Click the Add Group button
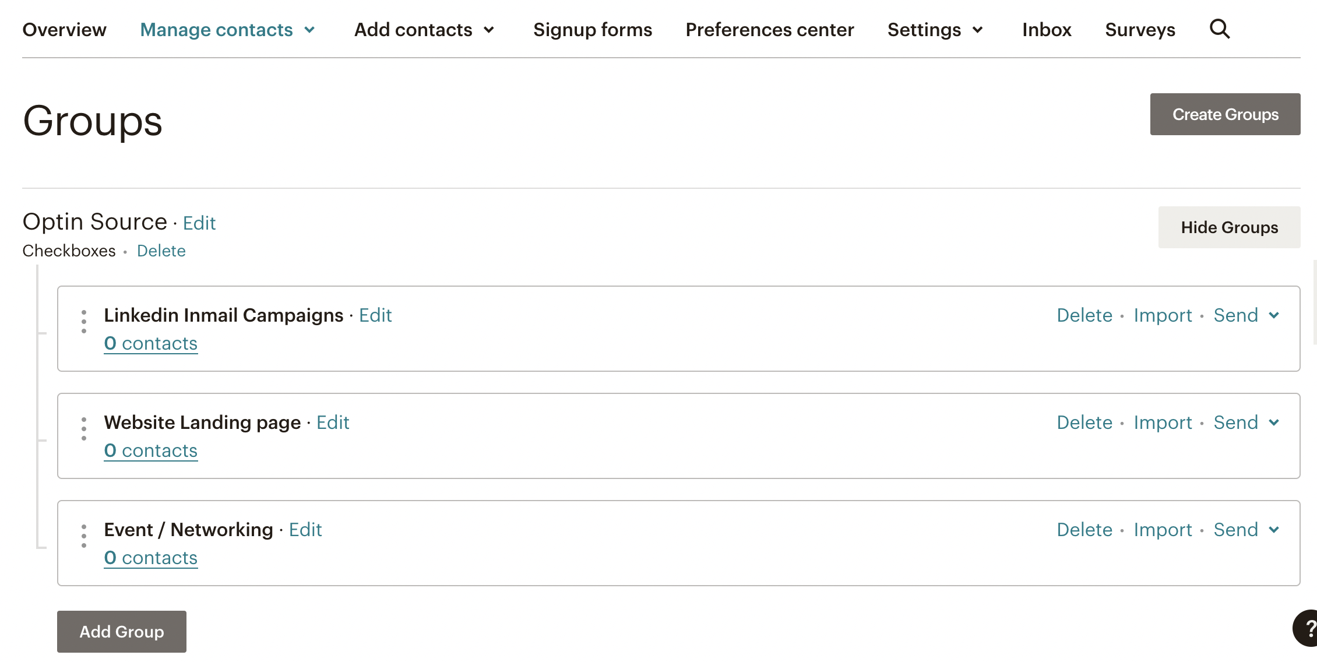Screen dimensions: 1317x662 pos(122,632)
